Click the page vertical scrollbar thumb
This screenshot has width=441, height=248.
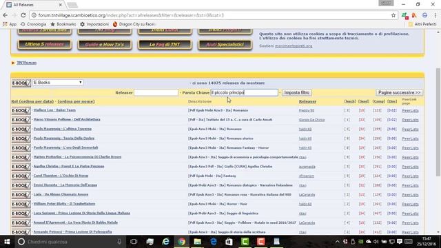point(438,123)
